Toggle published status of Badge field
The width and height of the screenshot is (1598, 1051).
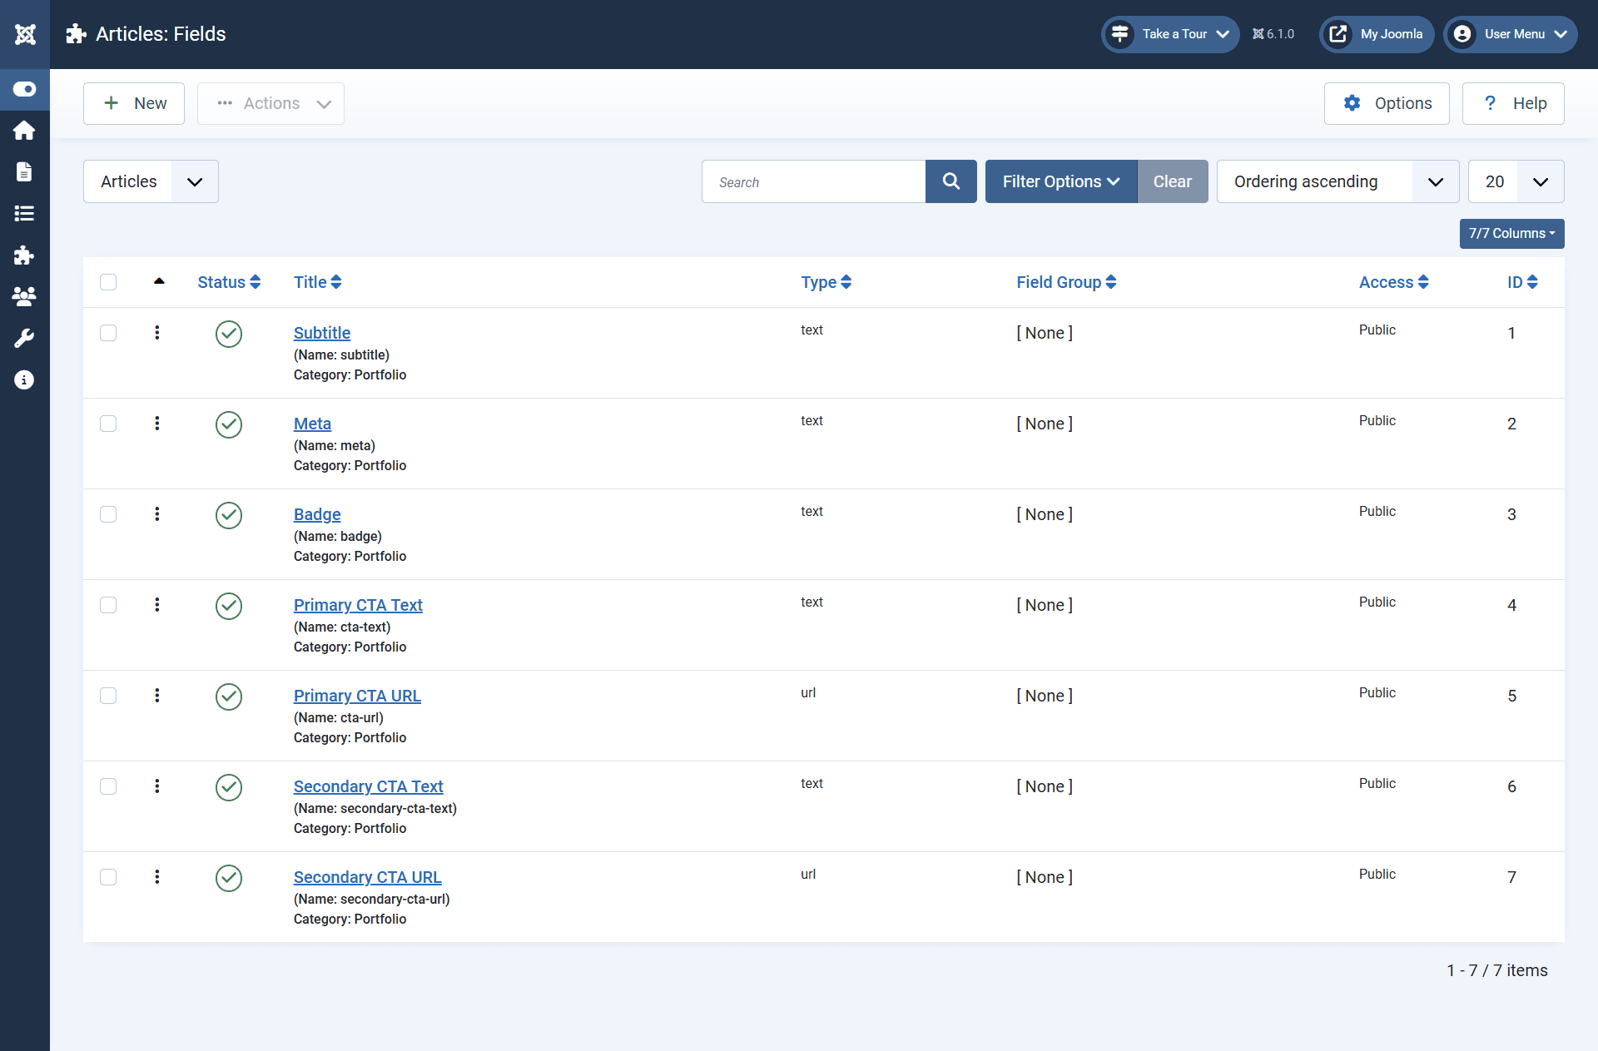[x=228, y=515]
